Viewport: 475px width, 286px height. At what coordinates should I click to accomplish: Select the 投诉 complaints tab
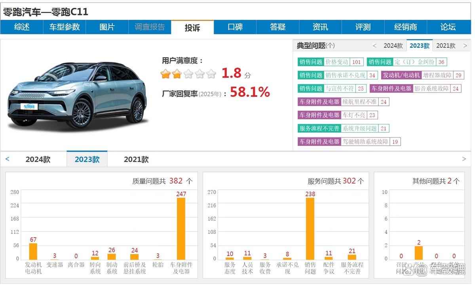pyautogui.click(x=192, y=27)
